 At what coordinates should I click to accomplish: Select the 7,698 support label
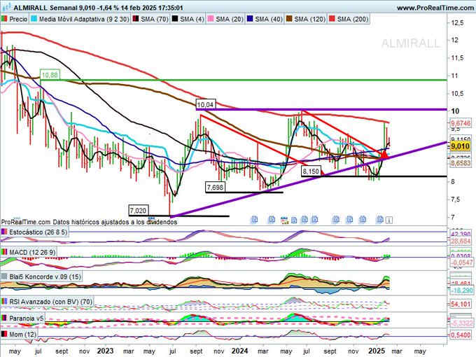click(215, 188)
